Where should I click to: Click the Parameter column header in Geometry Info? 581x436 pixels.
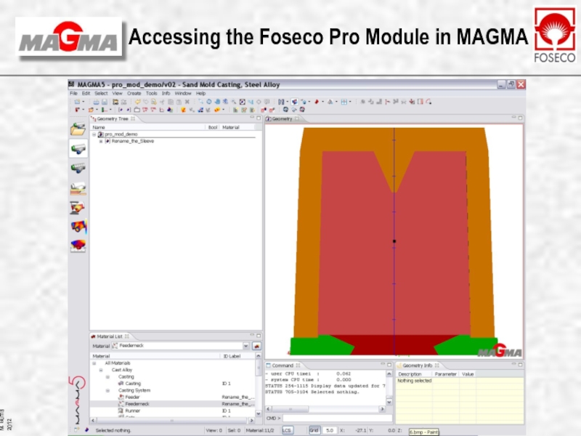tap(445, 374)
